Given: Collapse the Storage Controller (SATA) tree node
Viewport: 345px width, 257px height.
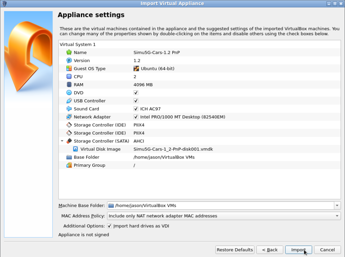Looking at the screenshot, I should click(x=62, y=141).
